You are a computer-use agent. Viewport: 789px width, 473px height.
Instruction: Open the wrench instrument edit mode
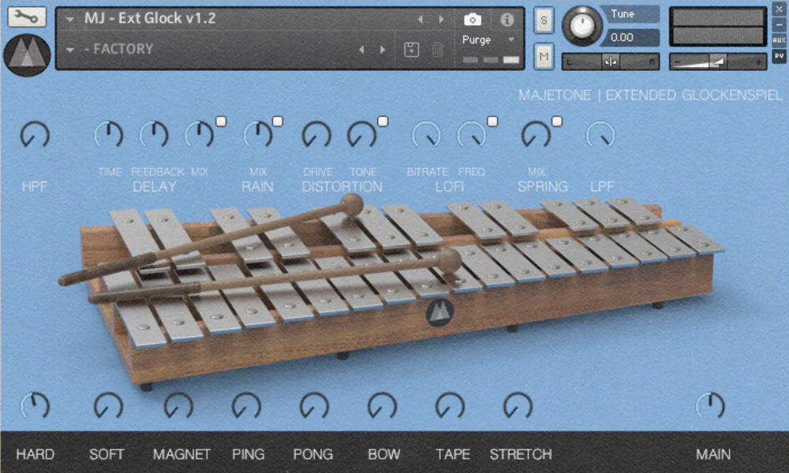[27, 17]
